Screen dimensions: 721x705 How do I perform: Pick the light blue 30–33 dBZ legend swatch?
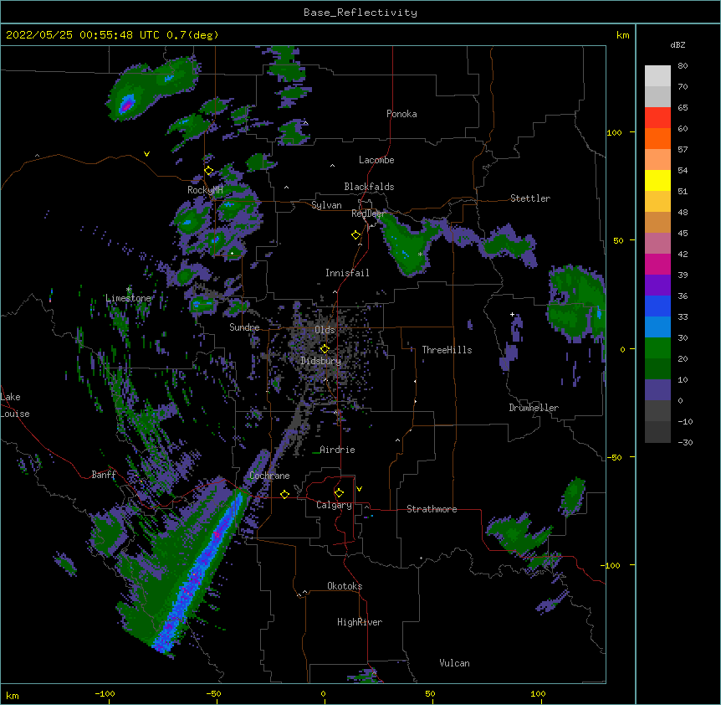pos(657,327)
